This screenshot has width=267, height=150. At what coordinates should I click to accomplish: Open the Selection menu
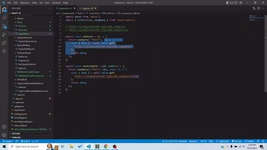25,2
